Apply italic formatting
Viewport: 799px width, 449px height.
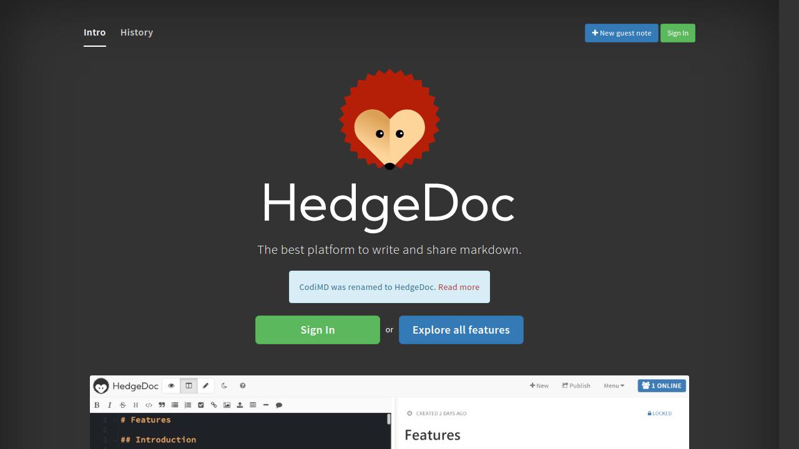tap(110, 405)
